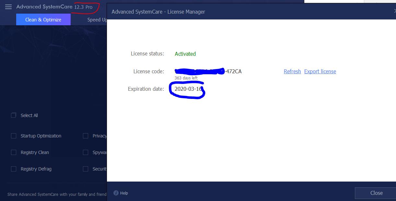Switch to the Clean & Optimize tab
Image resolution: width=396 pixels, height=201 pixels.
point(43,19)
